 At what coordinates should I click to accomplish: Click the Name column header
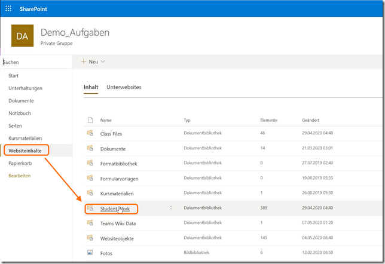[106, 120]
